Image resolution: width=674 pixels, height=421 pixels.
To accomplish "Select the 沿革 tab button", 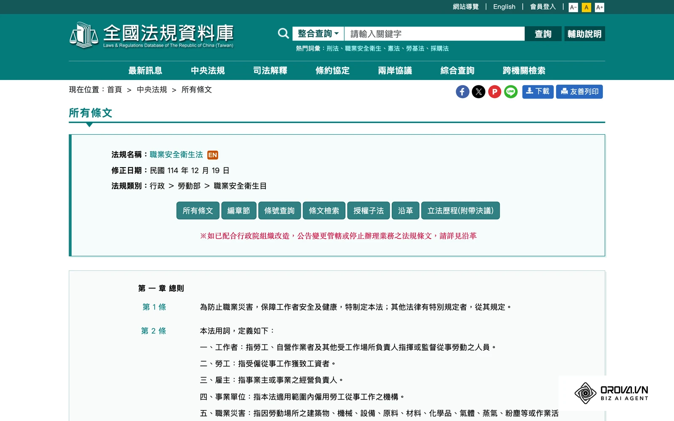I will 406,210.
